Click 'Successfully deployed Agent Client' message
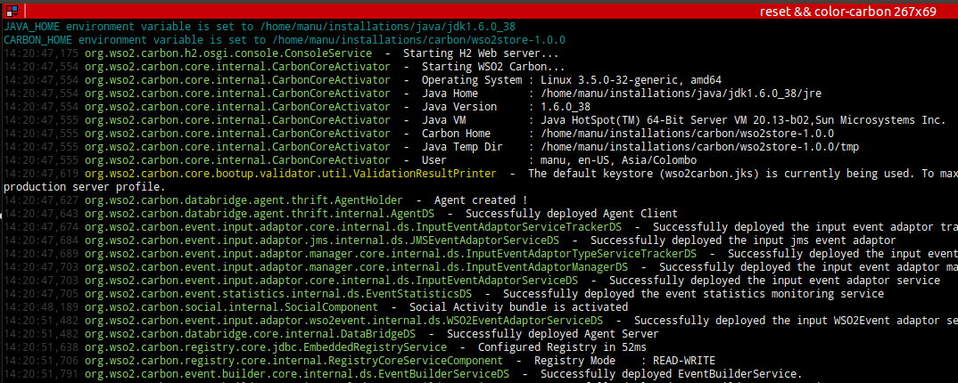 pos(571,214)
